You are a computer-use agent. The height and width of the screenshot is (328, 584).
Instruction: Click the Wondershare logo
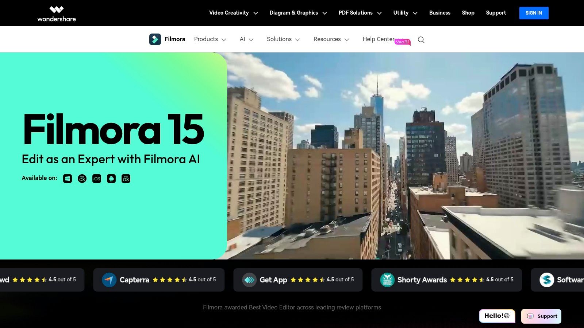pos(57,13)
